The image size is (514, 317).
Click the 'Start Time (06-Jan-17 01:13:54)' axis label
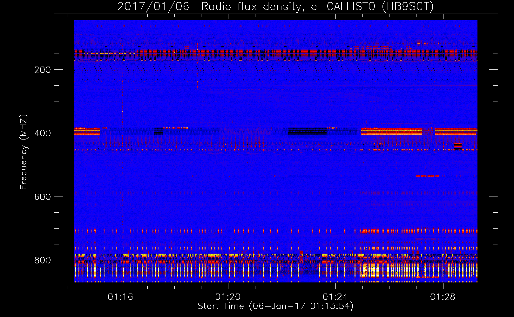[275, 306]
